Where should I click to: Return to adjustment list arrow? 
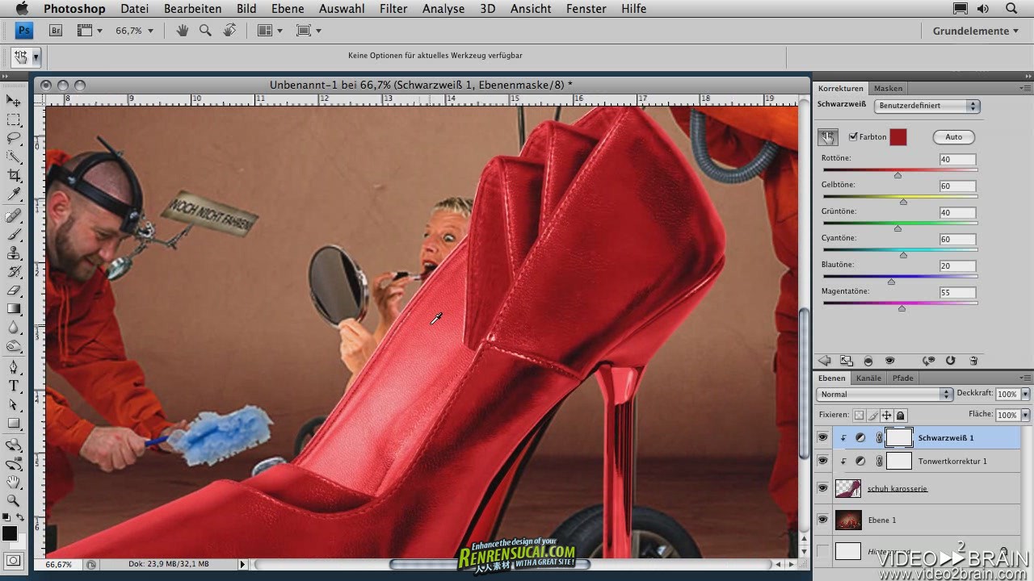[825, 361]
